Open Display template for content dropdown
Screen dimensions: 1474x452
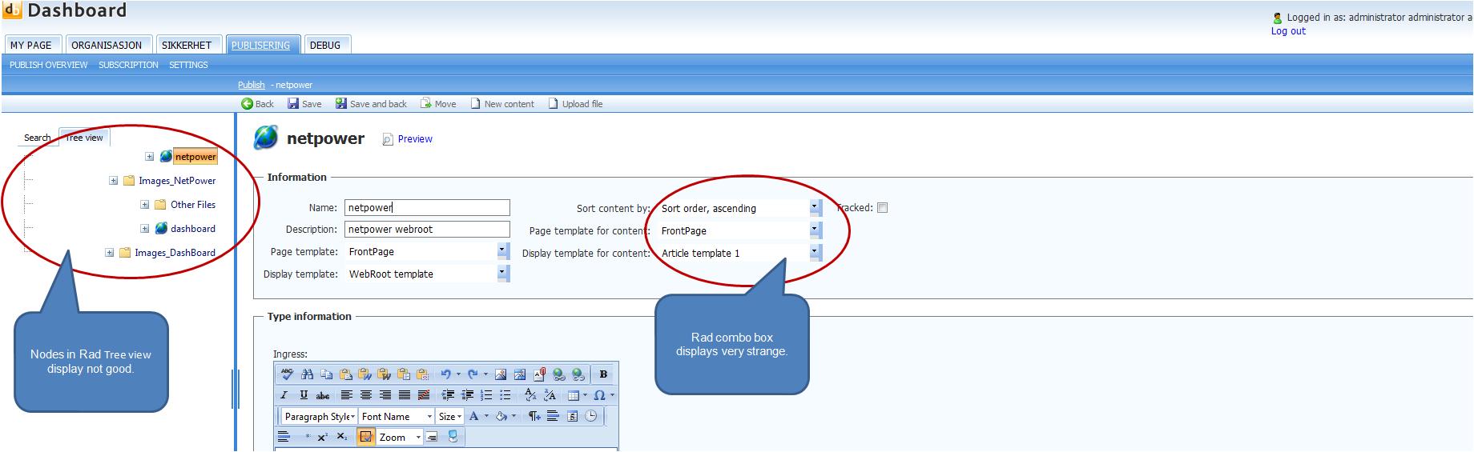click(x=815, y=253)
